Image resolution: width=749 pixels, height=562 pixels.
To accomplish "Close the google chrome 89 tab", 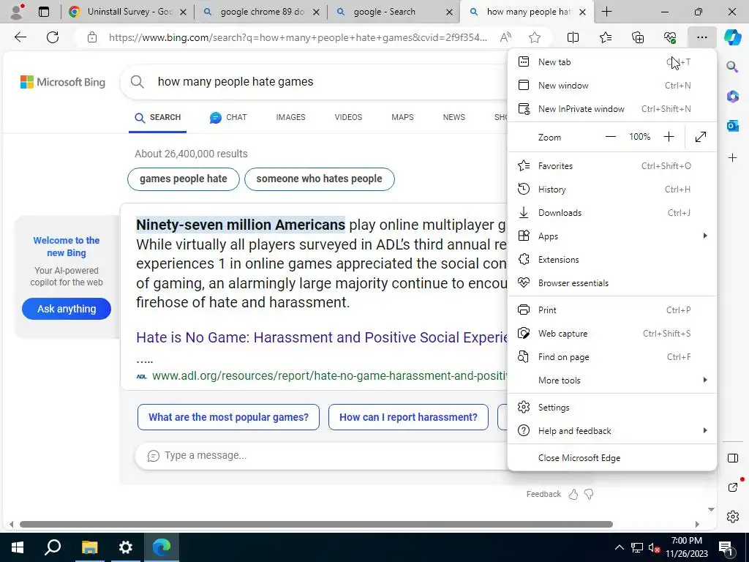I will tap(316, 12).
